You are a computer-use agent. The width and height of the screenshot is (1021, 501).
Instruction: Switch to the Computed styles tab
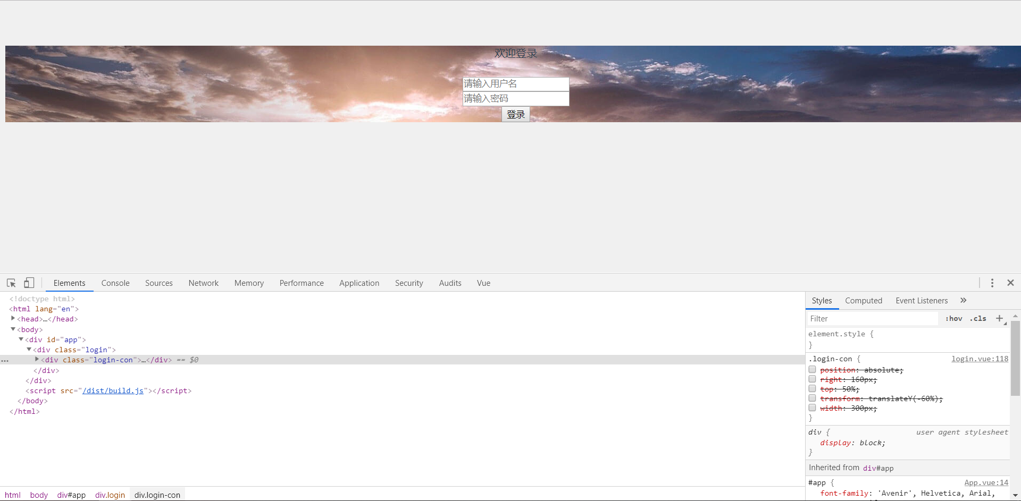864,301
